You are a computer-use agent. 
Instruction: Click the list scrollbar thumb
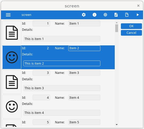[117, 28]
